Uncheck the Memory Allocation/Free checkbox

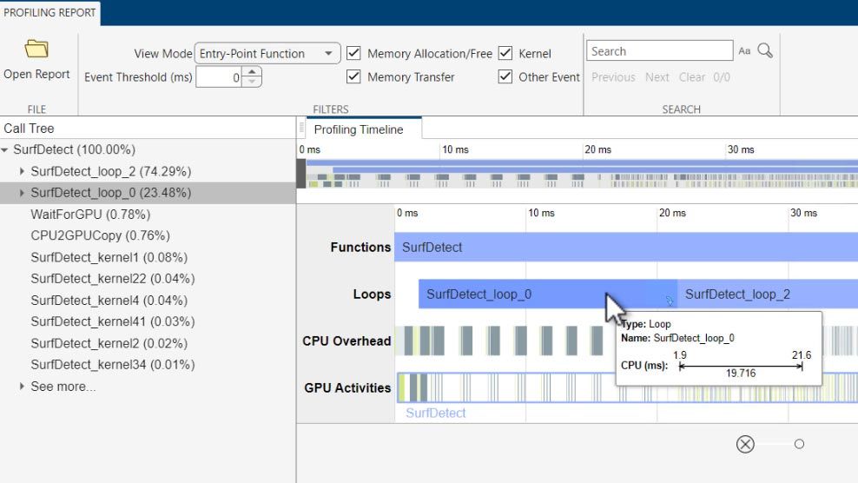(353, 53)
